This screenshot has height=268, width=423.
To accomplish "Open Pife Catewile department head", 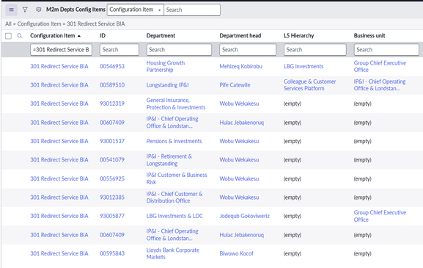I will pyautogui.click(x=235, y=85).
